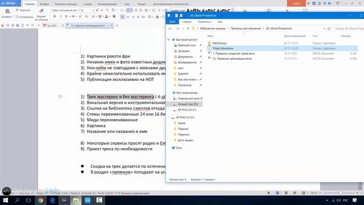Sort files by Тип column header

[315, 36]
